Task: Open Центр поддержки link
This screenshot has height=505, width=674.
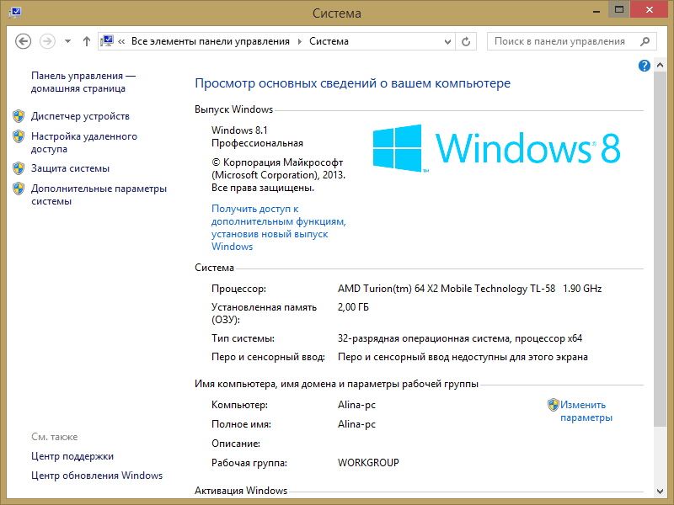Action: coord(72,456)
